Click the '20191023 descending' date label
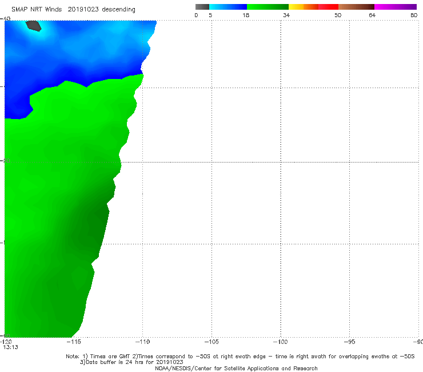This screenshot has width=423, height=372. 101,10
